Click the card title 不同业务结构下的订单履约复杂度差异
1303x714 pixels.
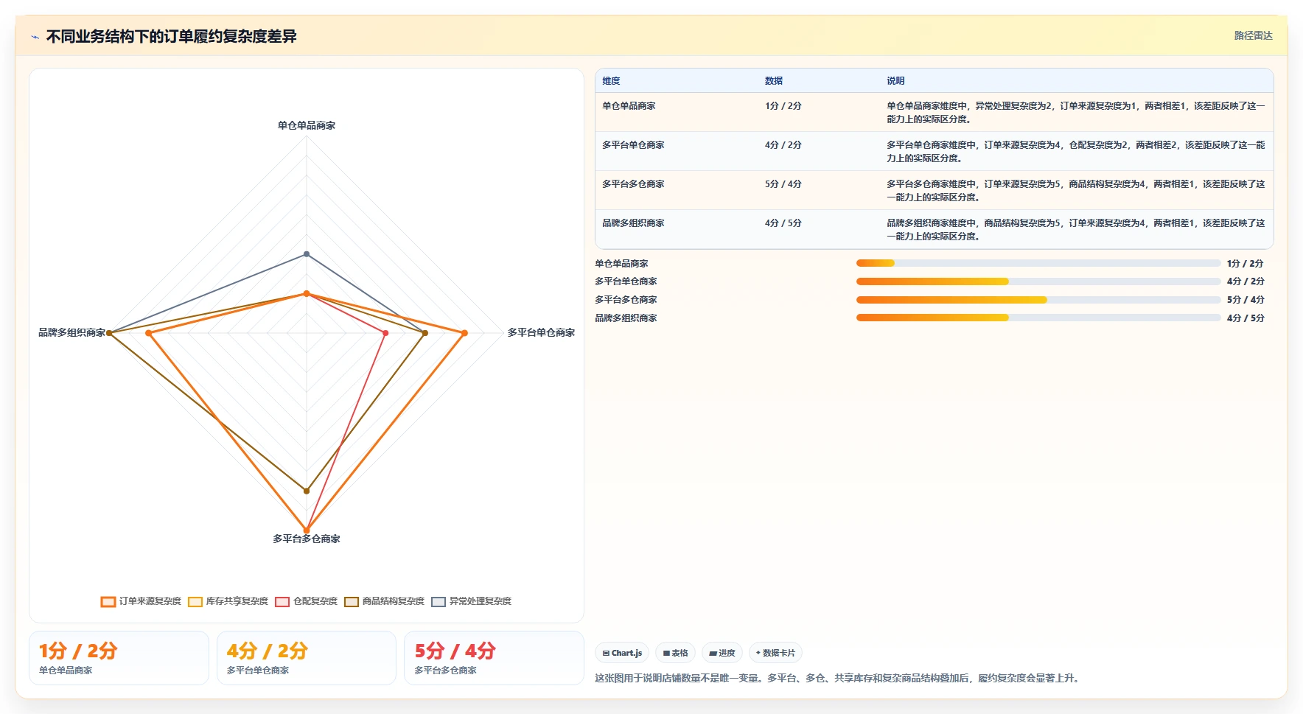(x=172, y=36)
